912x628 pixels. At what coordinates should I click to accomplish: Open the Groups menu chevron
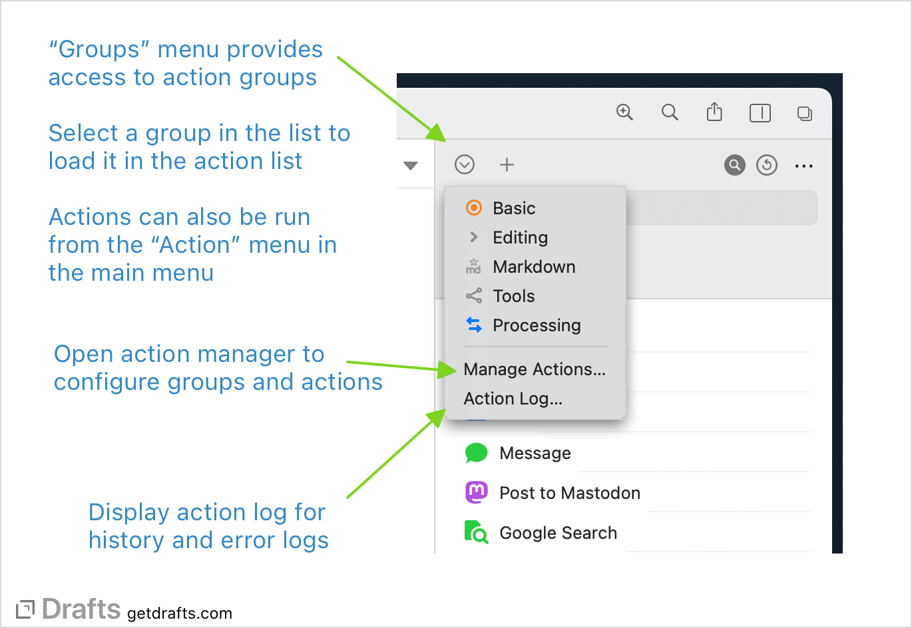click(465, 164)
